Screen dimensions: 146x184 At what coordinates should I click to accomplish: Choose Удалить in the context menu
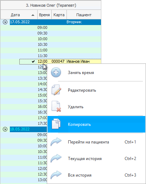tap(96, 107)
